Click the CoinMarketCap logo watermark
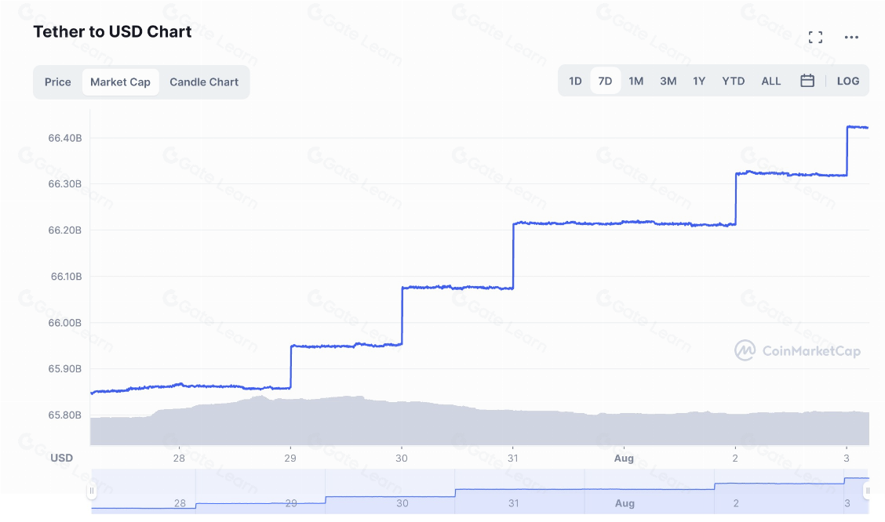This screenshot has height=522, width=885. coord(797,350)
